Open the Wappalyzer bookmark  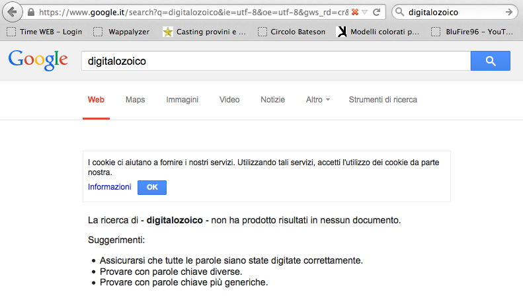click(x=122, y=32)
